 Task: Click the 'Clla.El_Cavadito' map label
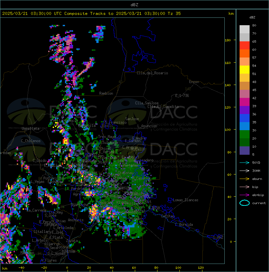click(163, 107)
